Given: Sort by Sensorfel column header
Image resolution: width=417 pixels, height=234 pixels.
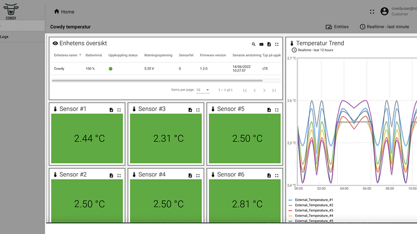Looking at the screenshot, I should pyautogui.click(x=186, y=55).
